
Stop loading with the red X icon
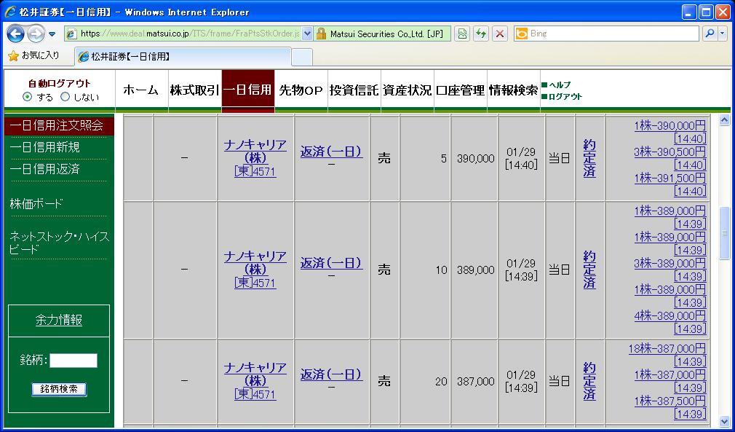tap(500, 34)
